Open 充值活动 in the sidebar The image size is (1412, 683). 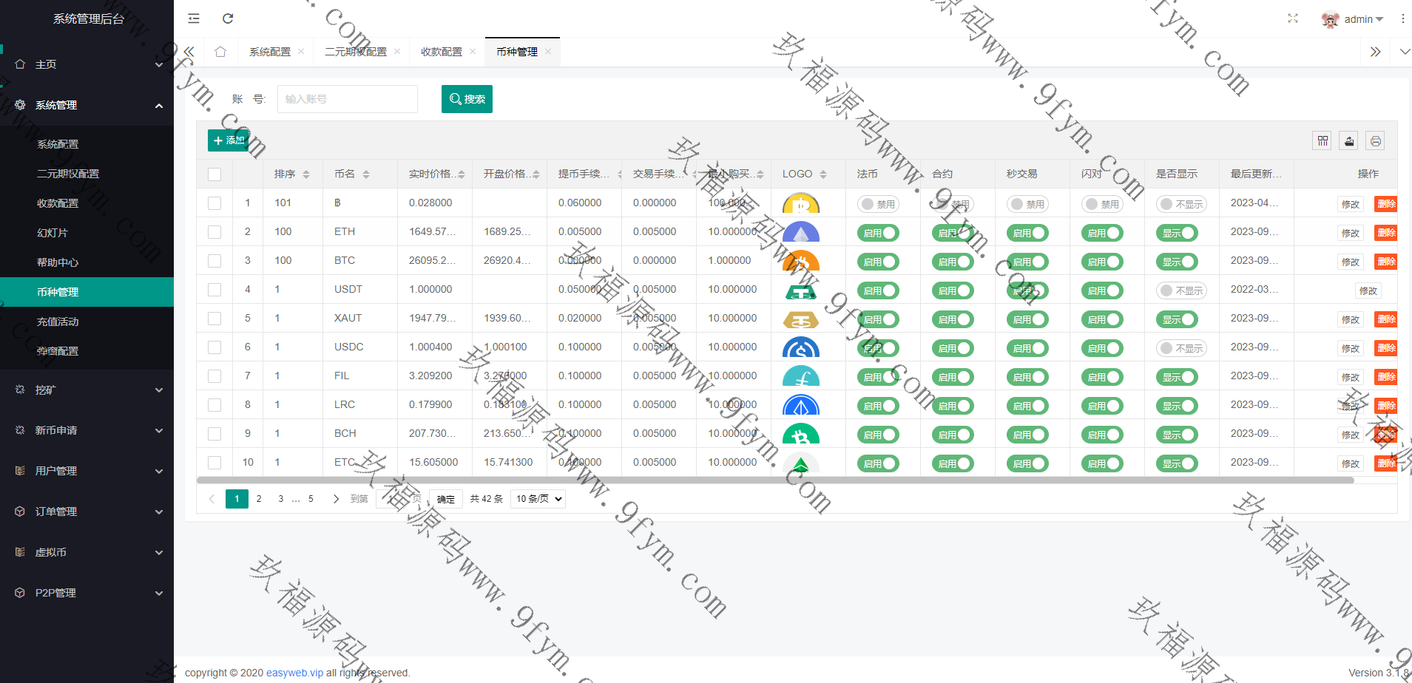pyautogui.click(x=58, y=322)
